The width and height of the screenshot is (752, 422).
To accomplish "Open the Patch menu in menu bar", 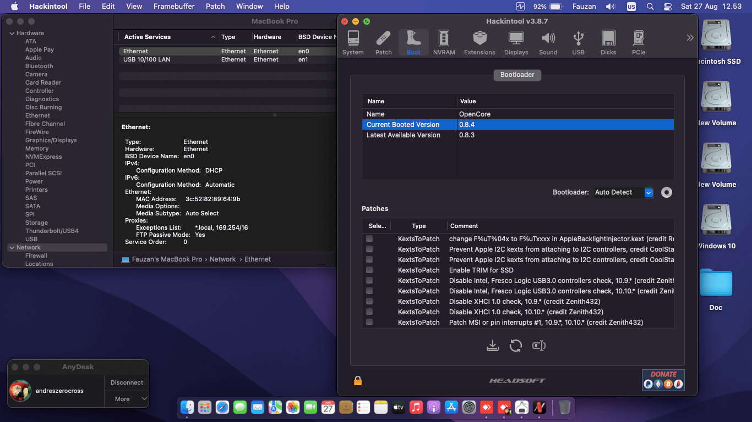I will click(x=215, y=7).
